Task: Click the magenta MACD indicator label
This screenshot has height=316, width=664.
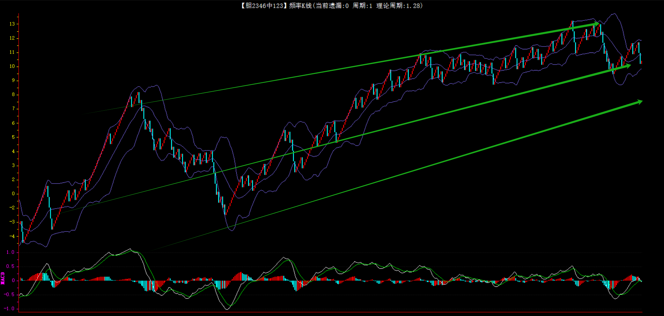Action: (x=3, y=278)
